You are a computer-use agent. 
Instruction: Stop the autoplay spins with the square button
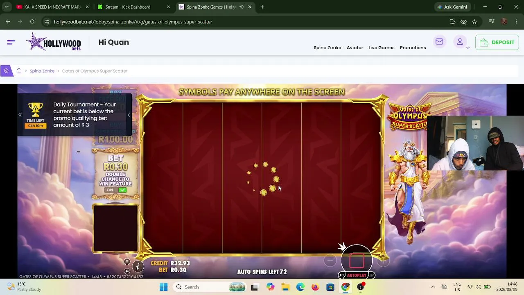click(x=357, y=260)
